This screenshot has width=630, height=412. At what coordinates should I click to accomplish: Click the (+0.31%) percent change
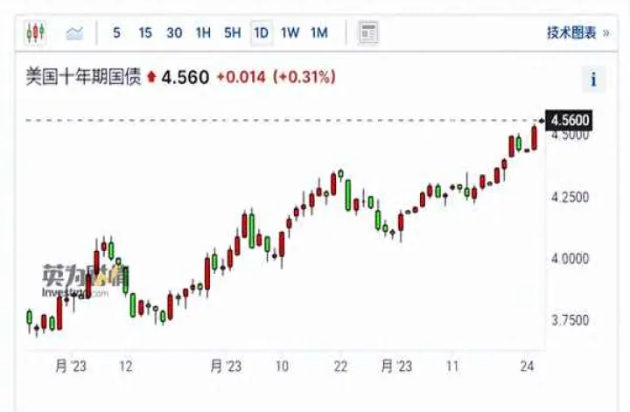point(304,77)
